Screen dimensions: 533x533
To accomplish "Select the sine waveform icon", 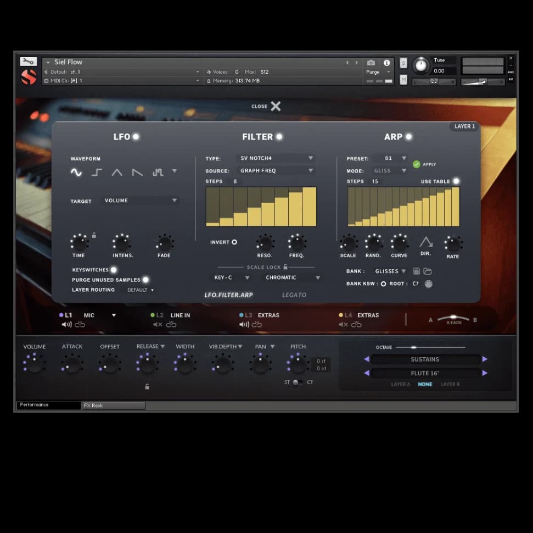I will (76, 173).
